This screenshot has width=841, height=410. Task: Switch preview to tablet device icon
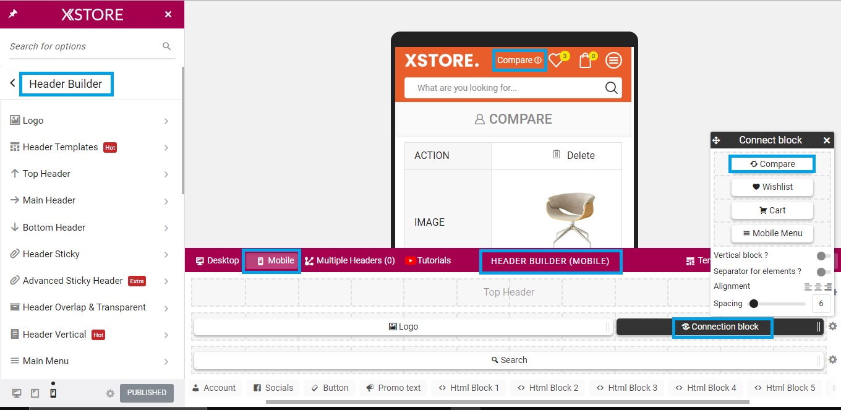click(35, 393)
